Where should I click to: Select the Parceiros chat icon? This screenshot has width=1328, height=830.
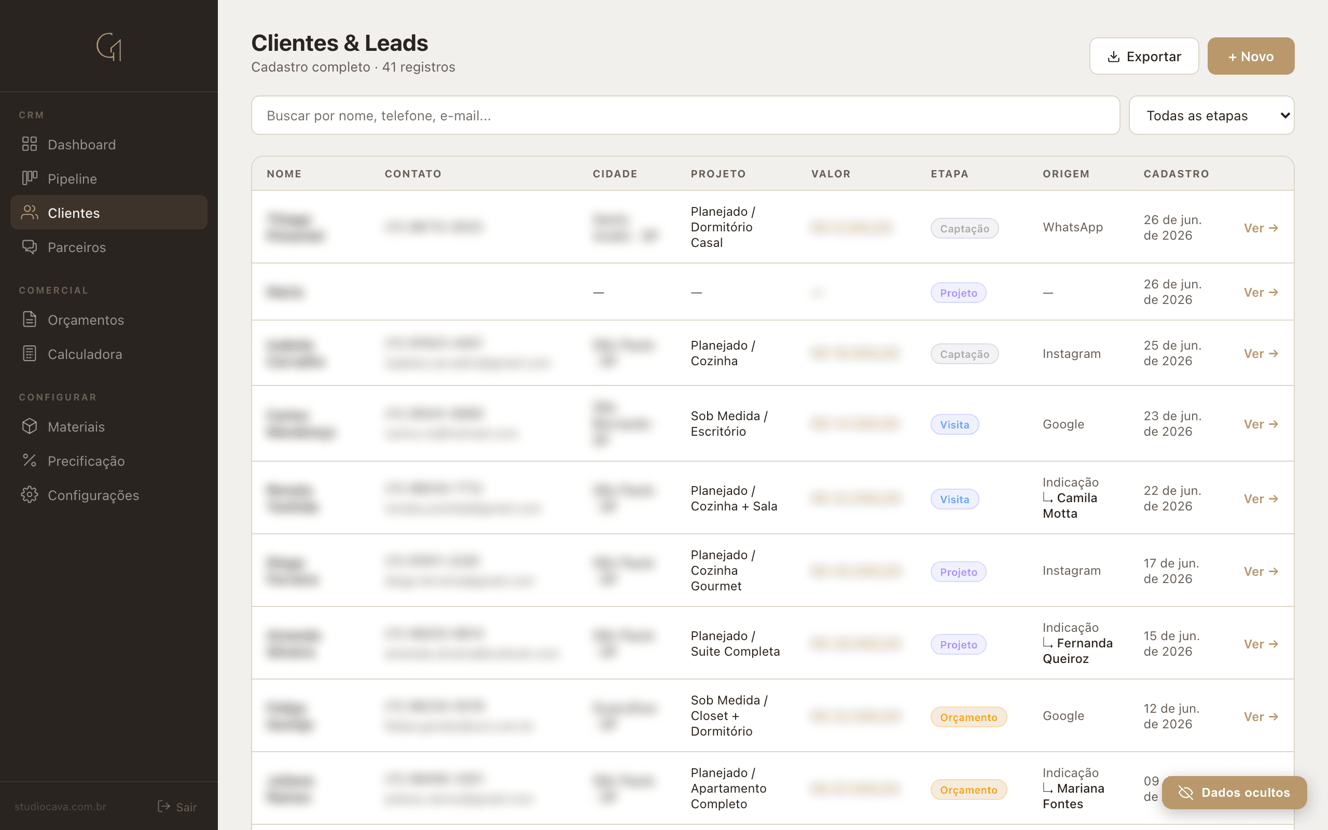point(29,246)
